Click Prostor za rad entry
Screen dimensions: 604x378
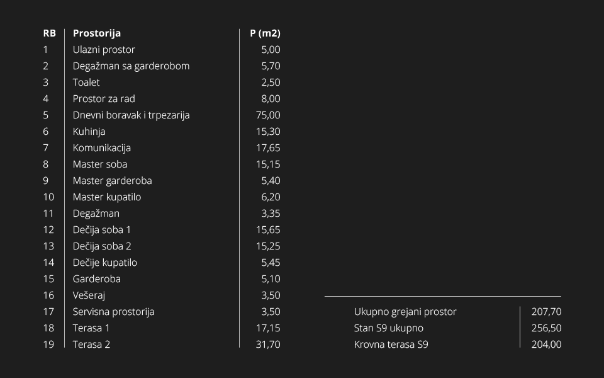tap(104, 99)
